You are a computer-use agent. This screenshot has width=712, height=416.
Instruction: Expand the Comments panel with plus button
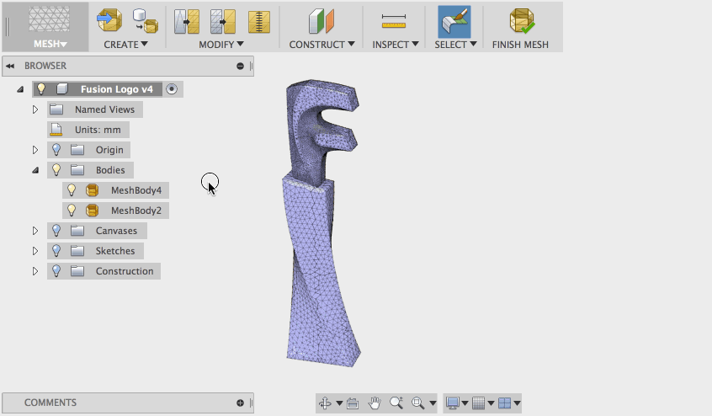(x=240, y=403)
